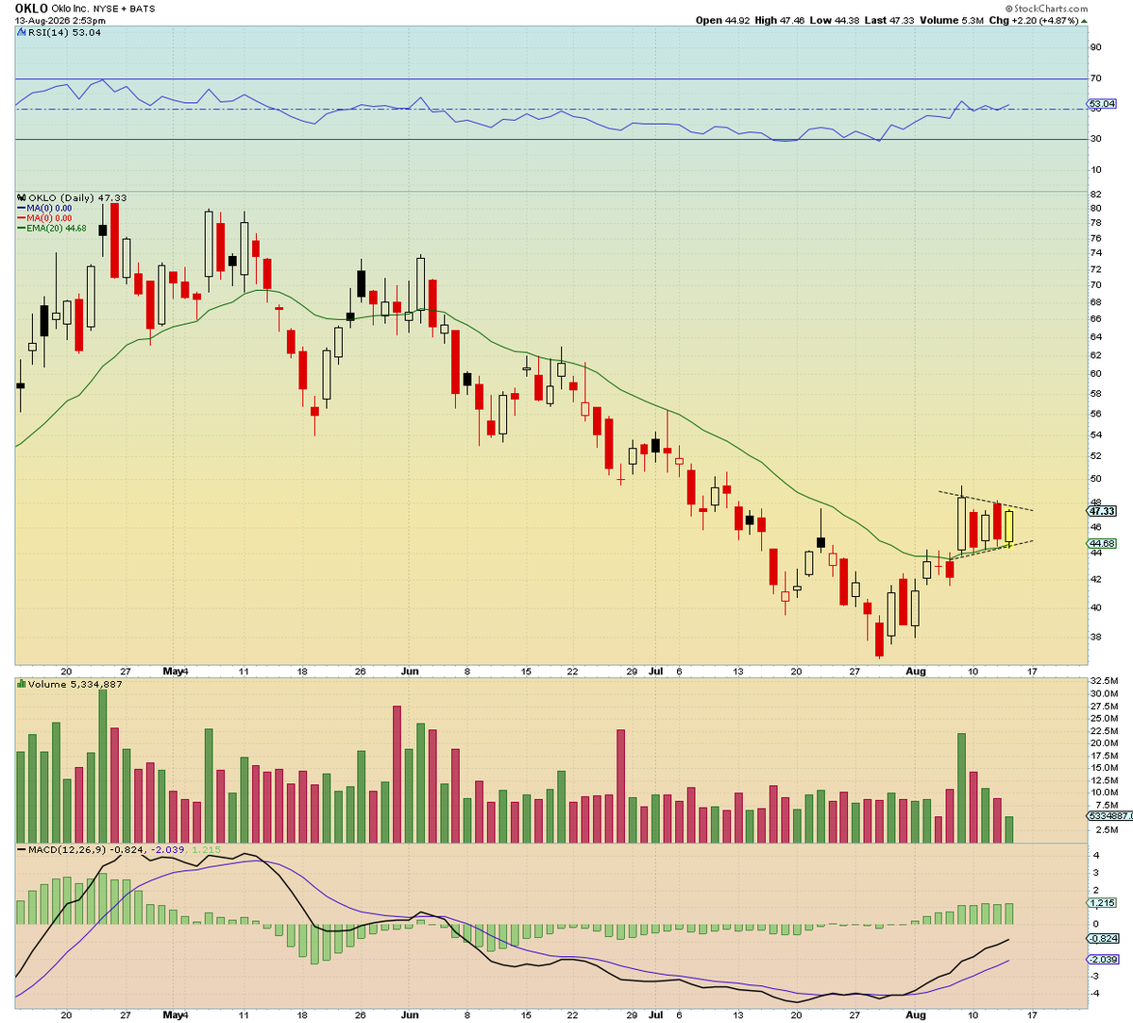Viewport: 1133px width, 1023px height.
Task: Click the black MACD legend line marker
Action: click(x=21, y=850)
